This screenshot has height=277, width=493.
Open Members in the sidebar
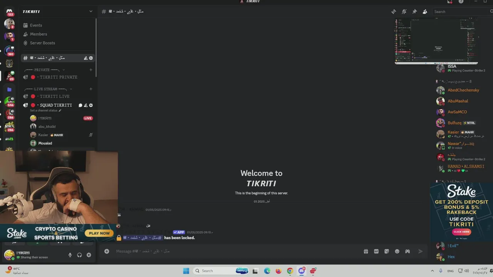58,34
